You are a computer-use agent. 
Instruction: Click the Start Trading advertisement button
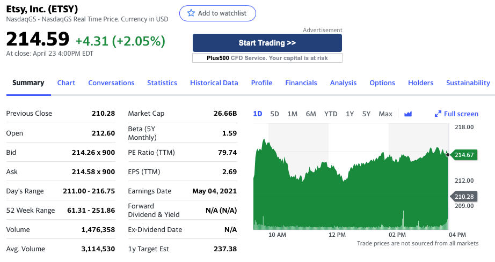point(267,43)
